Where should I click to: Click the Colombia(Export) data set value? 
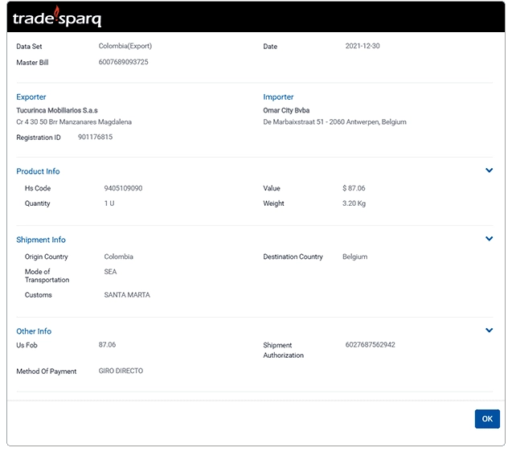pyautogui.click(x=125, y=46)
